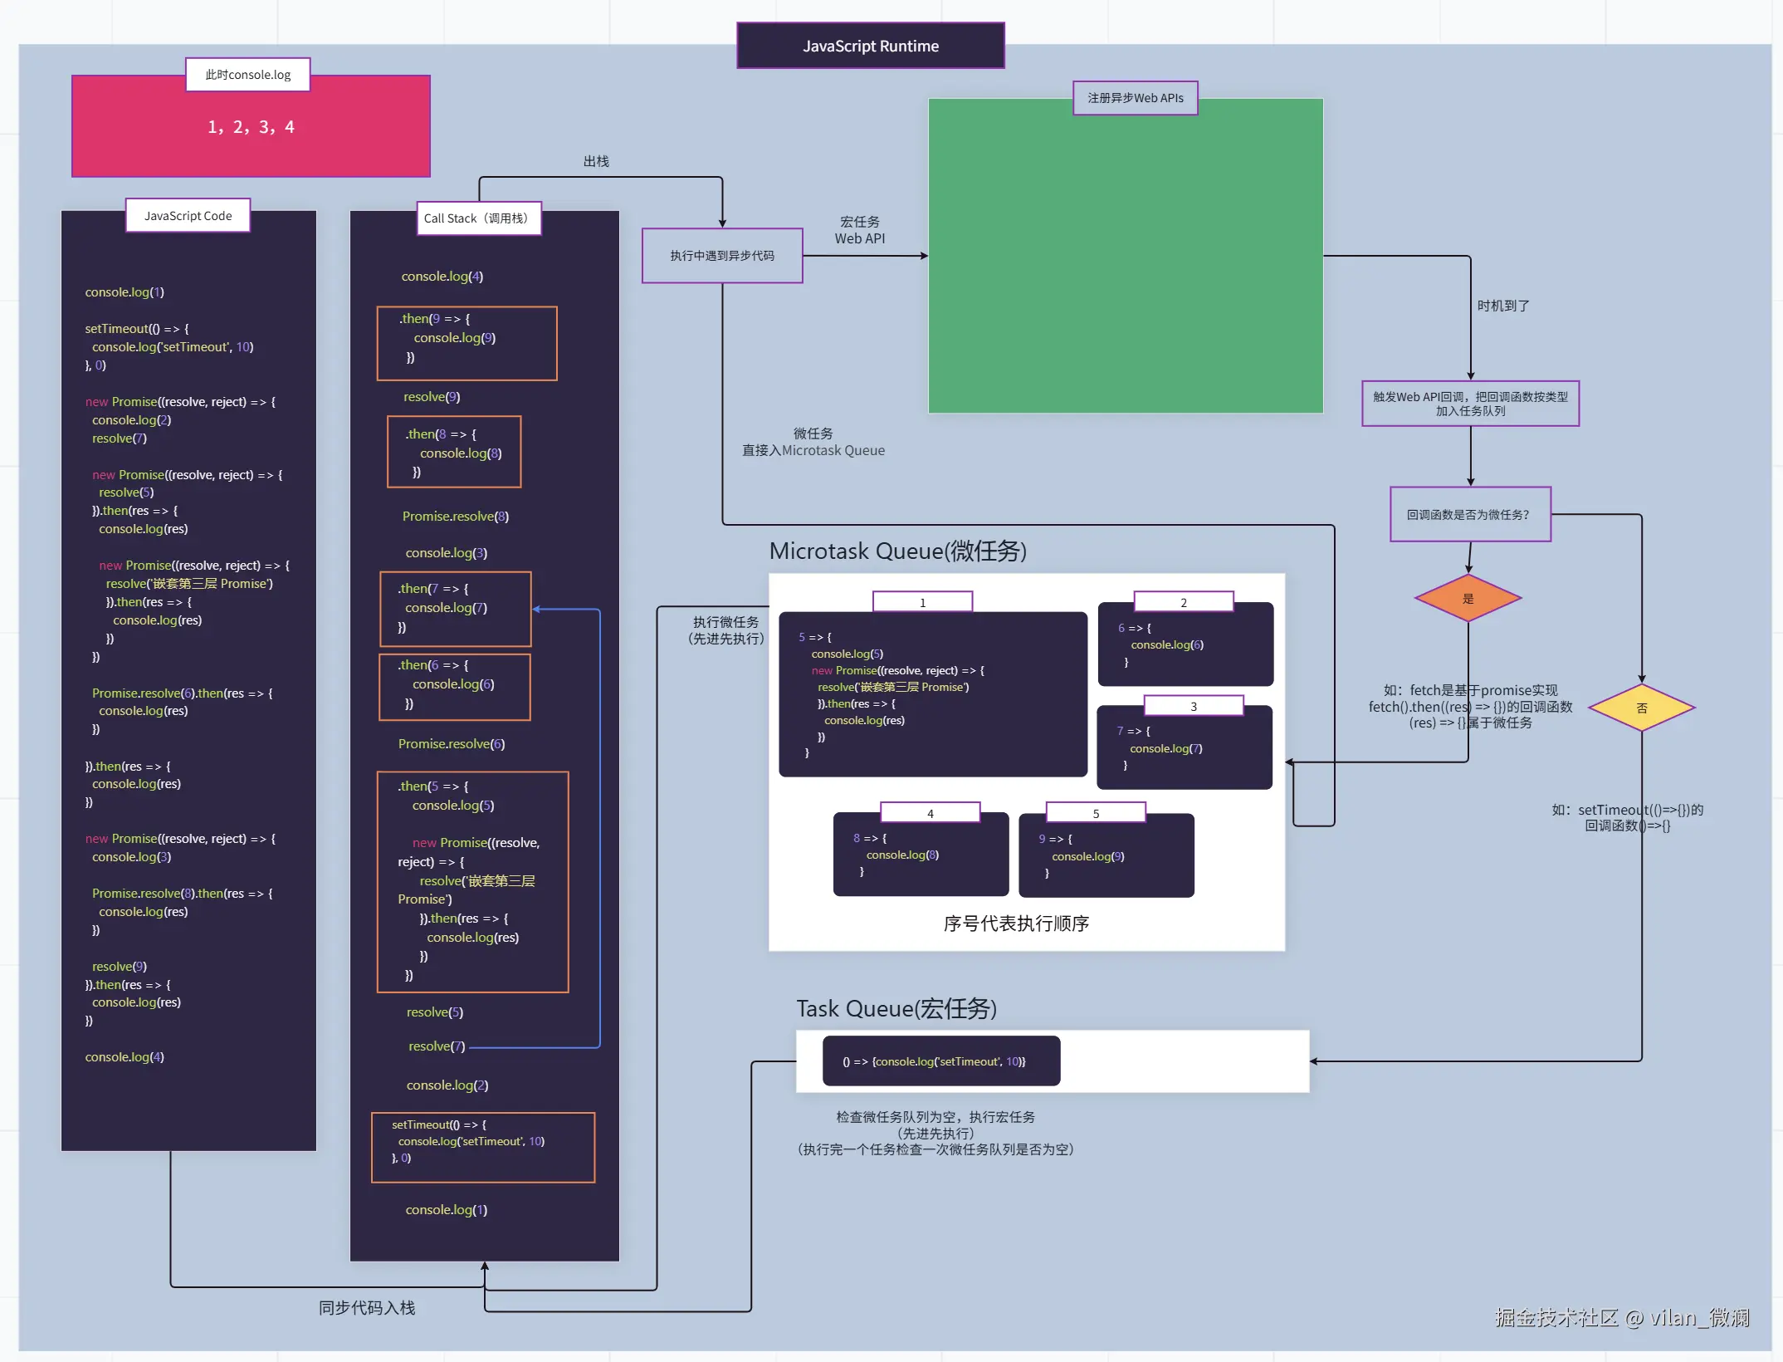Click microtask card with console.log(9)

tap(1106, 856)
